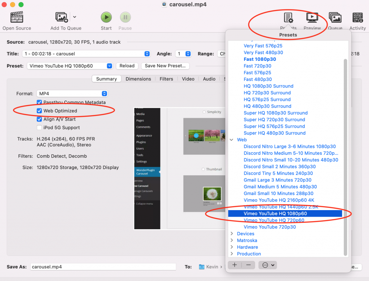Screen dimensions: 369x281
Task: Enable the iPod 5G Support checkbox
Action: 39,127
